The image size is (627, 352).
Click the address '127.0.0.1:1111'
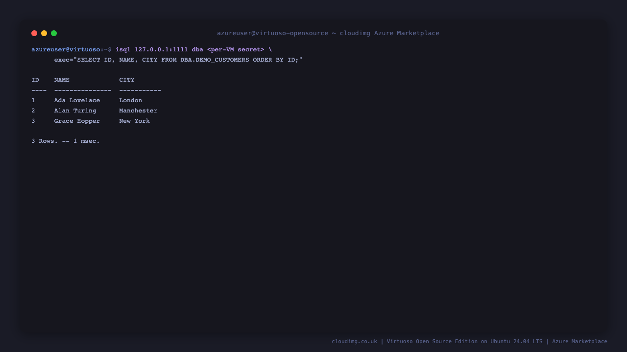tap(161, 49)
